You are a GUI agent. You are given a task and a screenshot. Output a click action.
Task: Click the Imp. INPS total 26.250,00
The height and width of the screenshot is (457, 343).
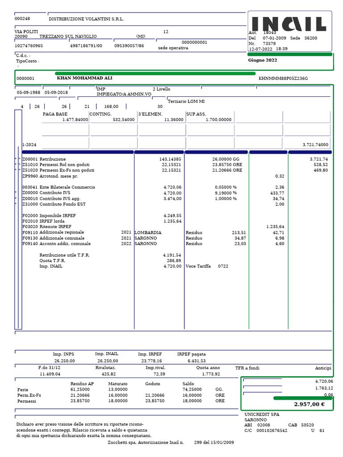(x=64, y=361)
